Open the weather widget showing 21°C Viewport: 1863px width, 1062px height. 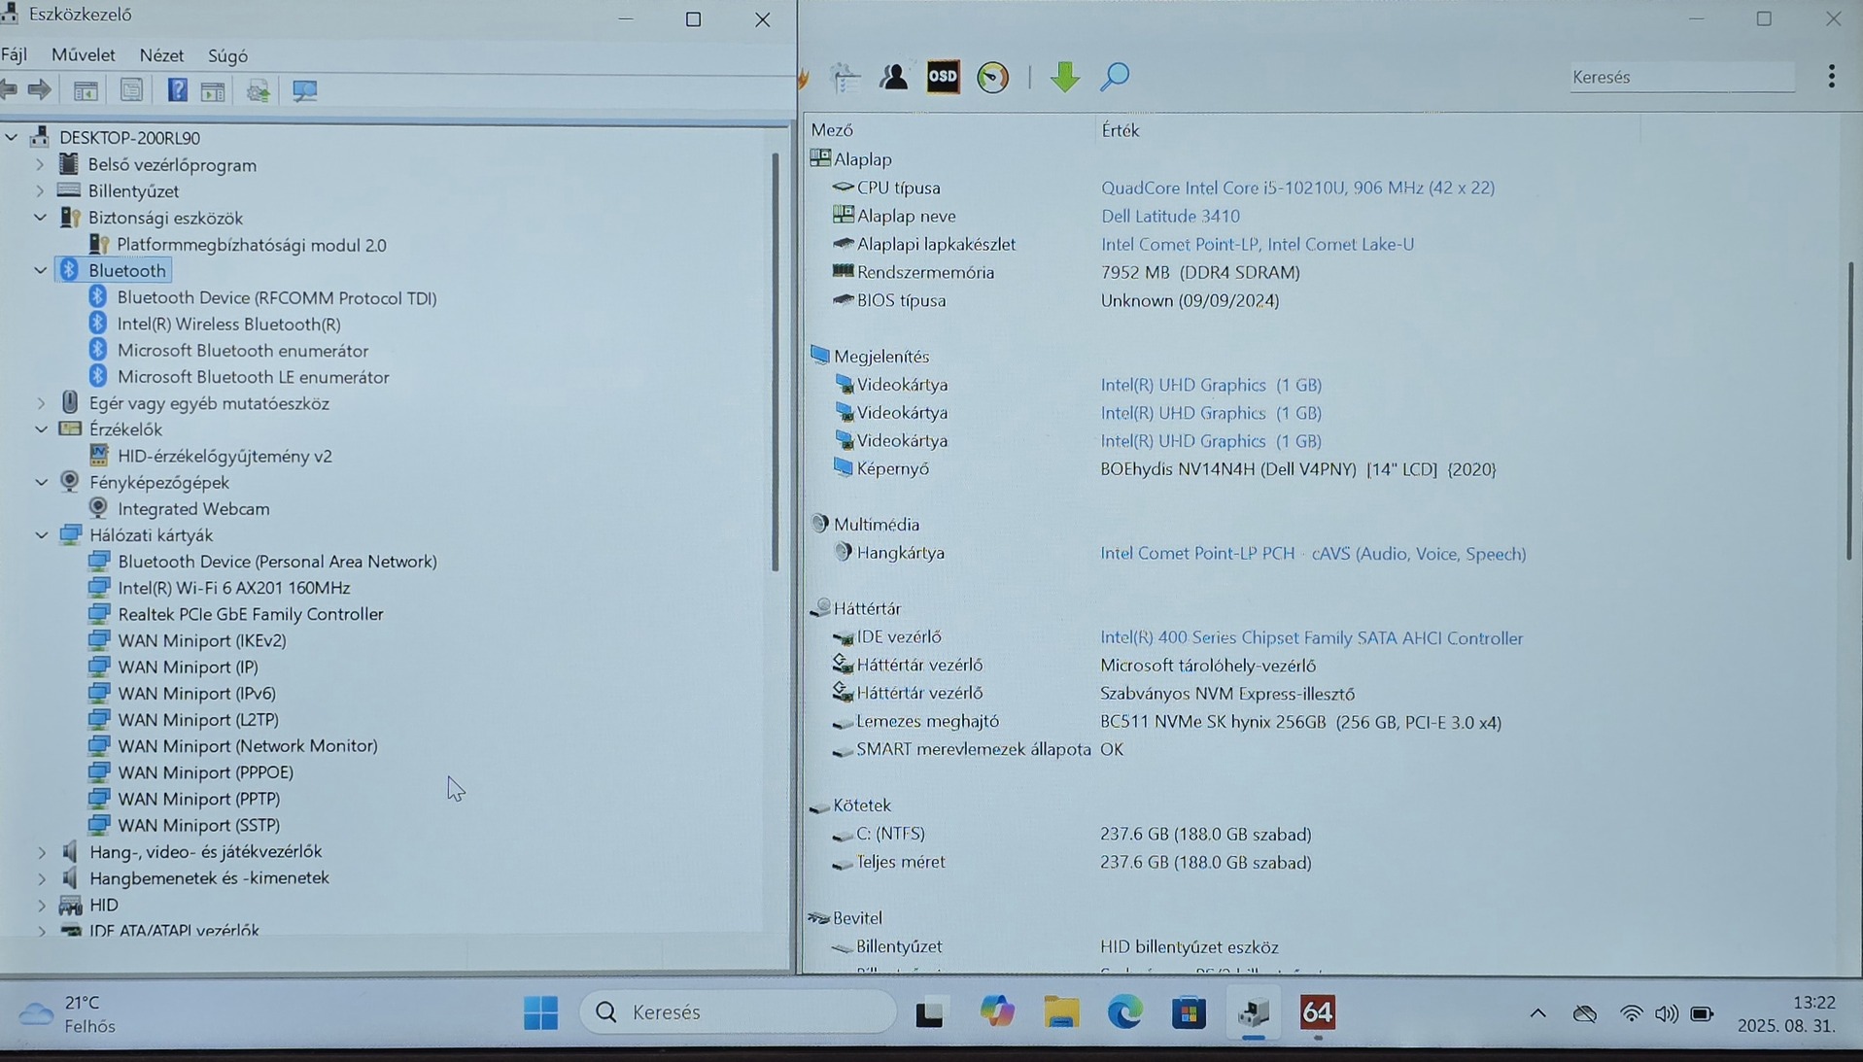pos(68,1013)
